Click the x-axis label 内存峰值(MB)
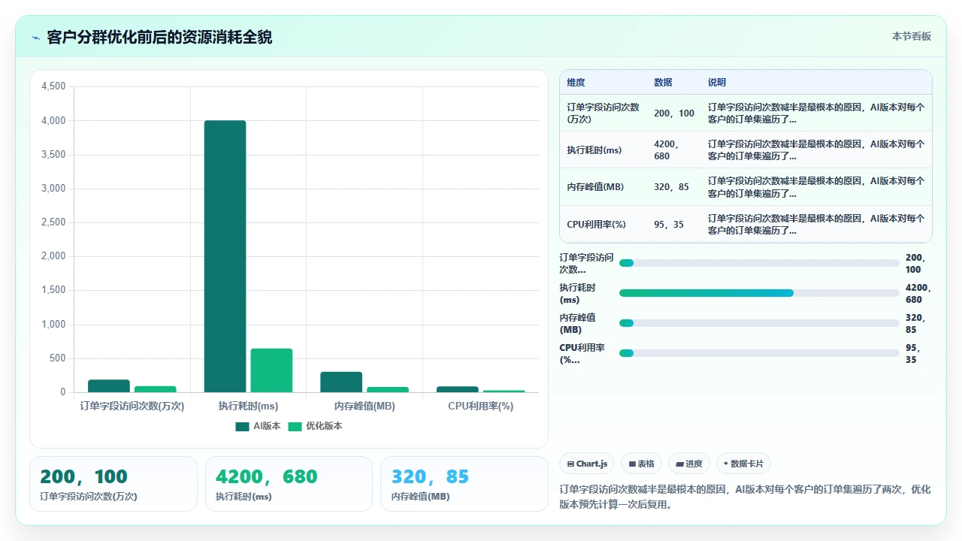Image resolution: width=962 pixels, height=541 pixels. pos(365,406)
